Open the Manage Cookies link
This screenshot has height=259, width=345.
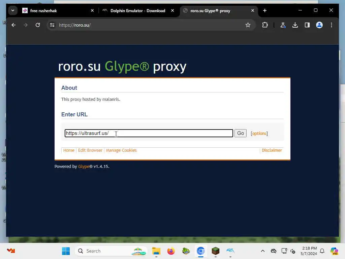[121, 150]
